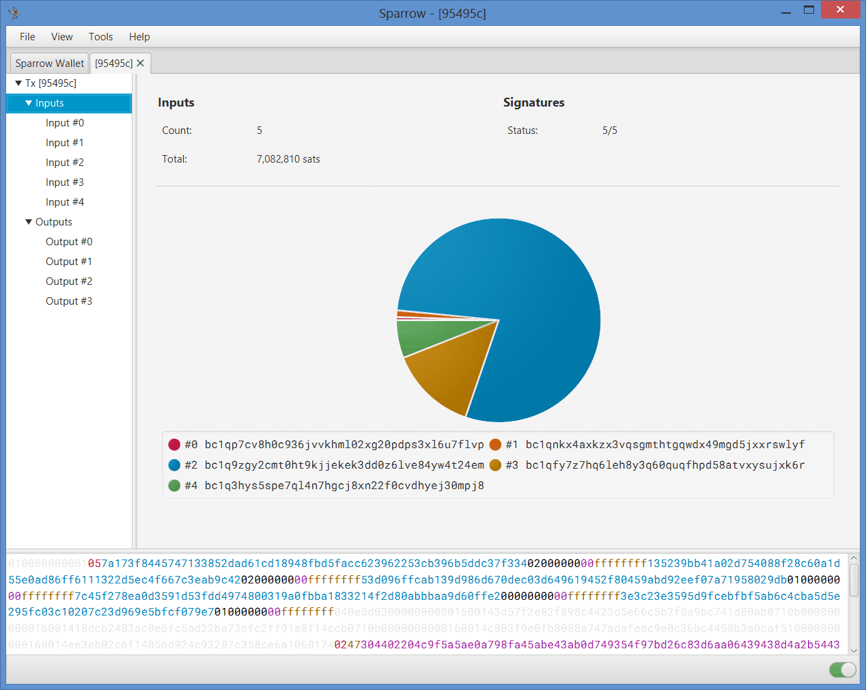This screenshot has width=866, height=690.
Task: Switch to the Sparrow Wallet tab
Action: [49, 63]
